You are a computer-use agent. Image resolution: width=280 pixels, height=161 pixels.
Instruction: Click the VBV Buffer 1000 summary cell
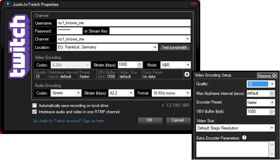coord(107,74)
